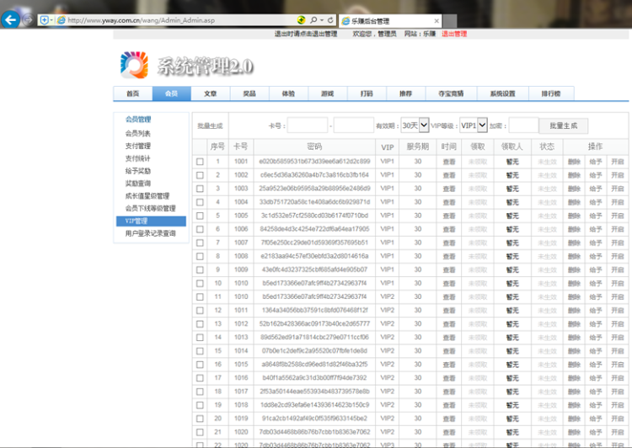
Task: Click 查看 for card 1001
Action: (x=449, y=162)
